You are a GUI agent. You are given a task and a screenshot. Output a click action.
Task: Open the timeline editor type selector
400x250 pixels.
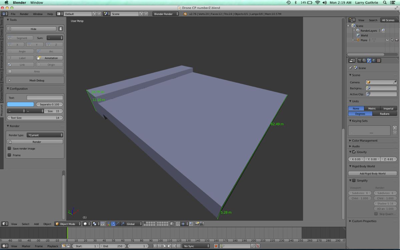coord(5,246)
